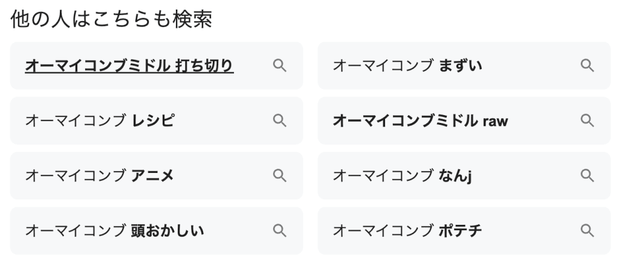619x267 pixels.
Task: Open the オーマイコンブミドル 打ち切り suggestion link
Action: click(129, 66)
